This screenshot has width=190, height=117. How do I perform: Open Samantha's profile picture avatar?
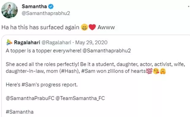pyautogui.click(x=9, y=10)
